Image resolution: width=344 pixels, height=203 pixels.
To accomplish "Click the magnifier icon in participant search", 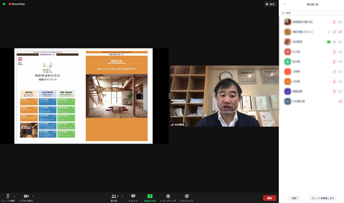I will tap(283, 13).
